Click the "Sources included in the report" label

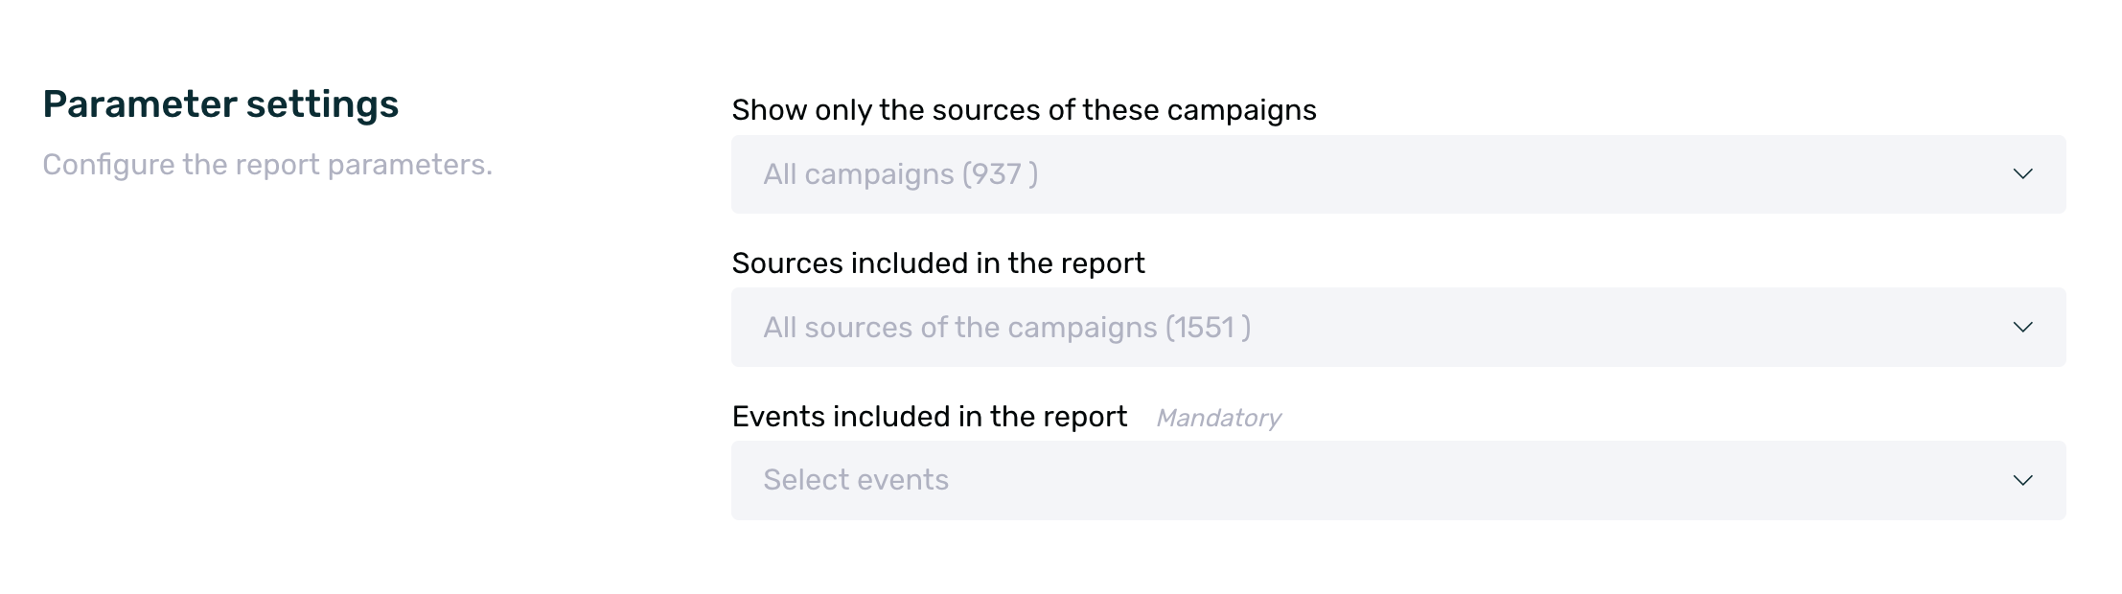click(937, 263)
